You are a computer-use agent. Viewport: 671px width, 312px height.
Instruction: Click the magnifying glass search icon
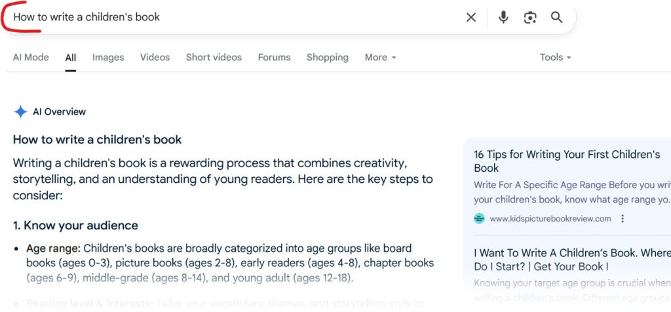(557, 18)
